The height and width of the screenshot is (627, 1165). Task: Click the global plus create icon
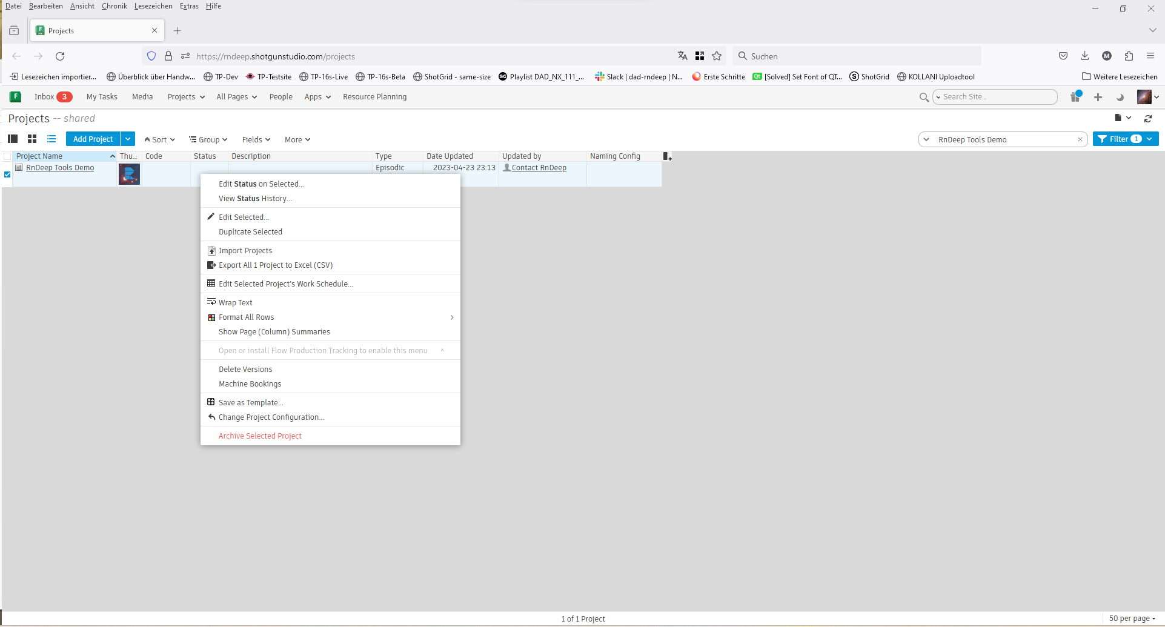tap(1098, 97)
